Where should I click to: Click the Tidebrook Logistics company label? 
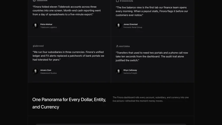click(49, 27)
